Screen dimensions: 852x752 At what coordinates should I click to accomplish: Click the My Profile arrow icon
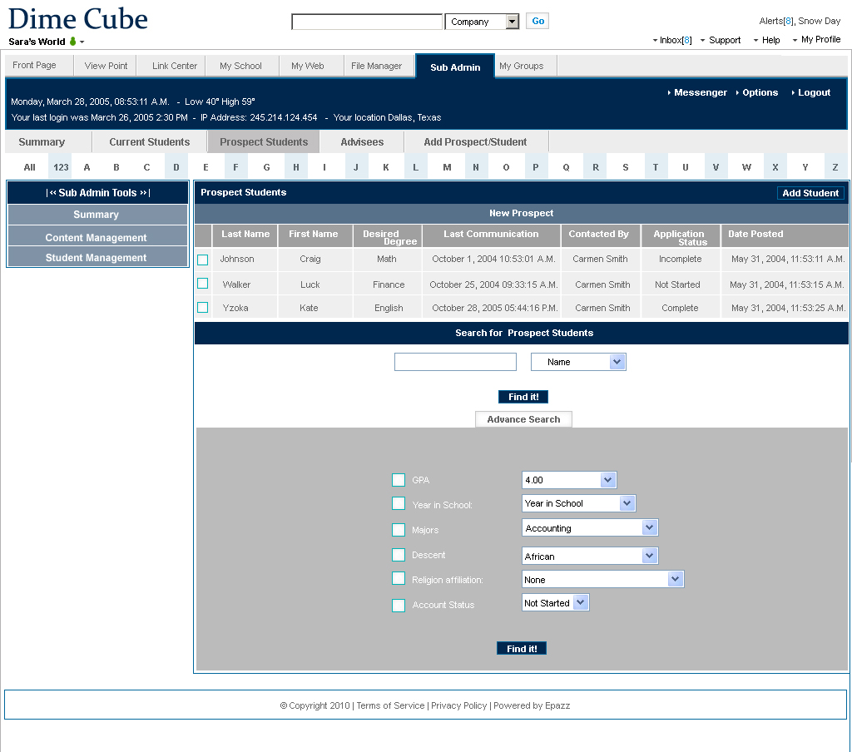[795, 40]
